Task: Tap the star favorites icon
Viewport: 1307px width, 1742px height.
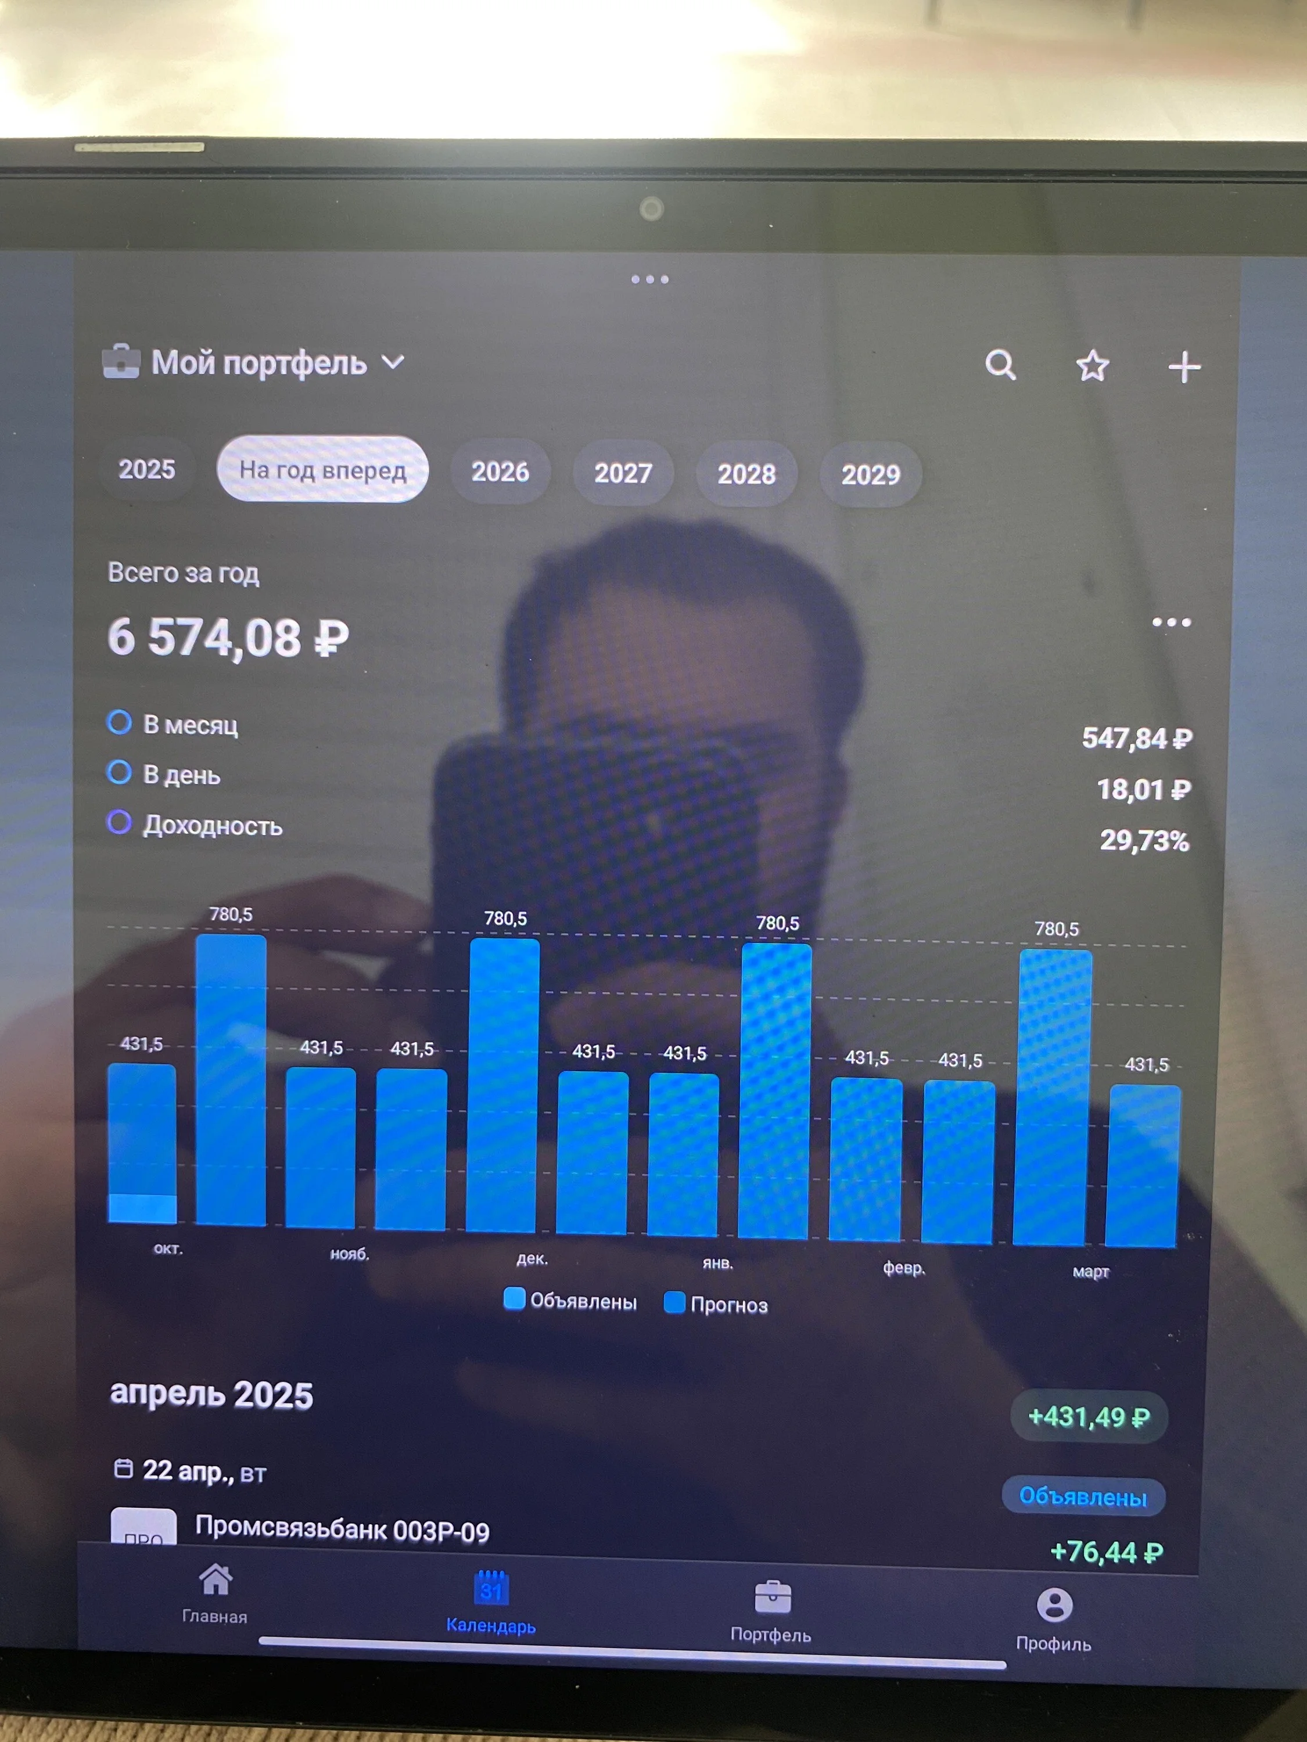Action: click(x=1093, y=366)
